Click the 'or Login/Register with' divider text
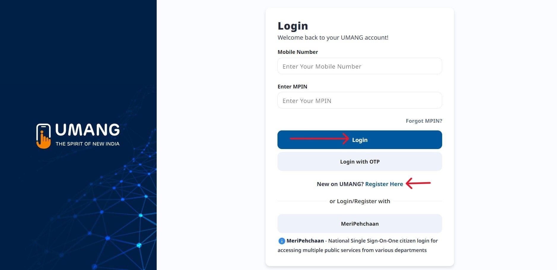557x270 pixels. pos(359,201)
